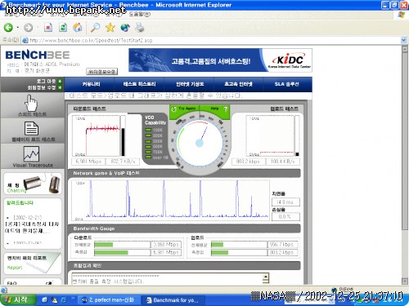Click the 14.8 ms latency value box
The width and height of the screenshot is (409, 306).
coord(285,202)
